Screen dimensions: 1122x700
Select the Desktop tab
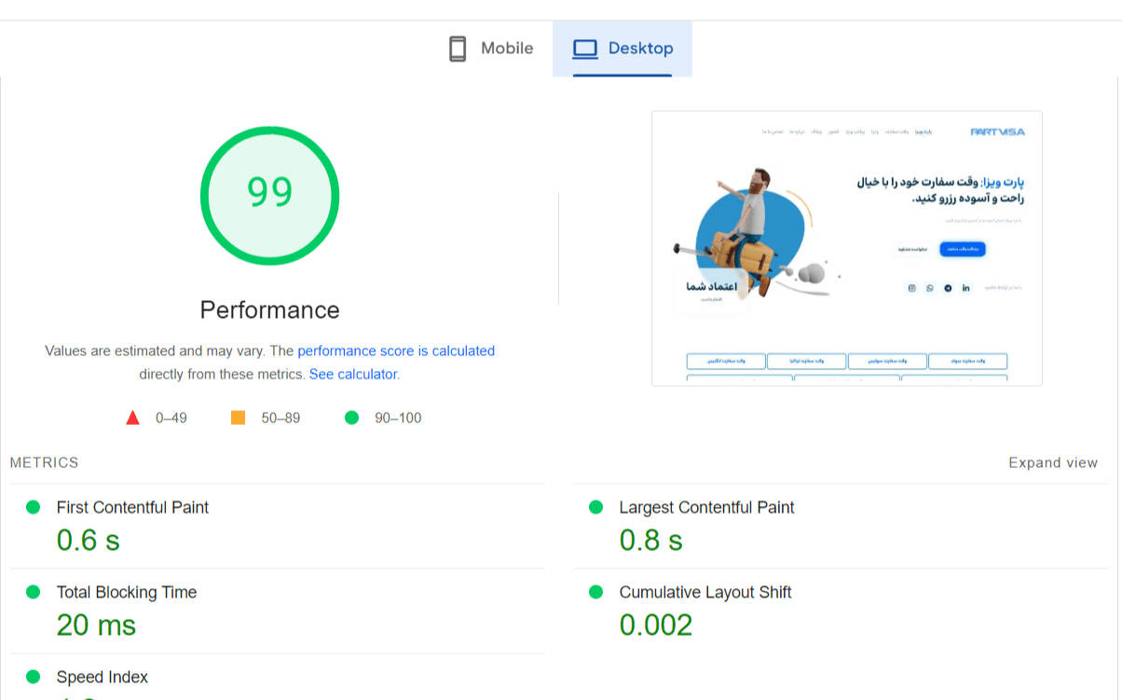tap(623, 48)
